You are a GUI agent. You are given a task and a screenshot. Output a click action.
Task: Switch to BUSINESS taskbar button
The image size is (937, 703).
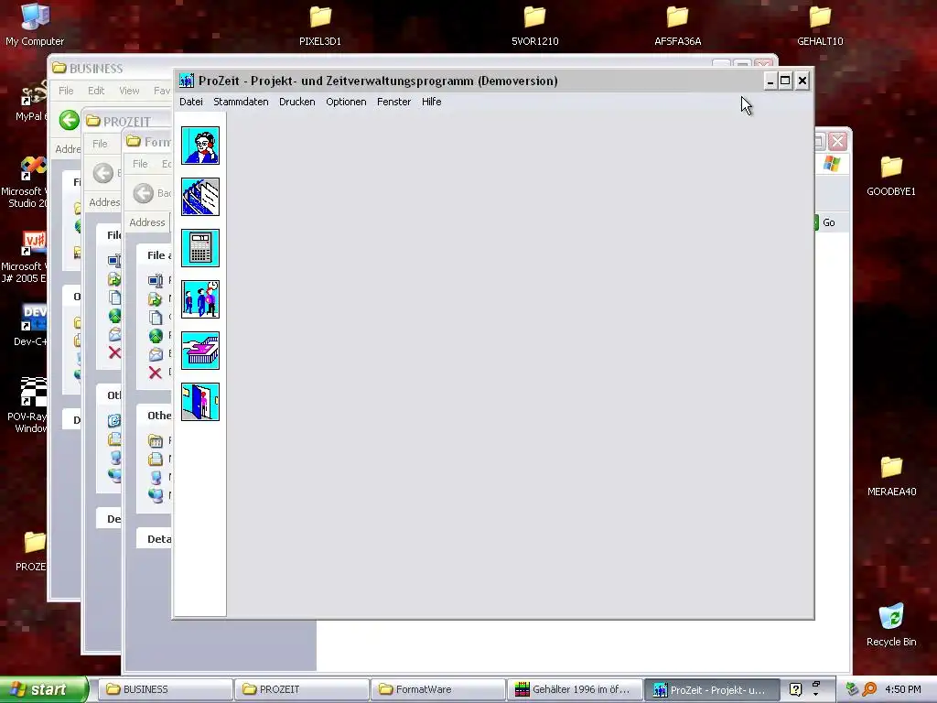pyautogui.click(x=165, y=689)
